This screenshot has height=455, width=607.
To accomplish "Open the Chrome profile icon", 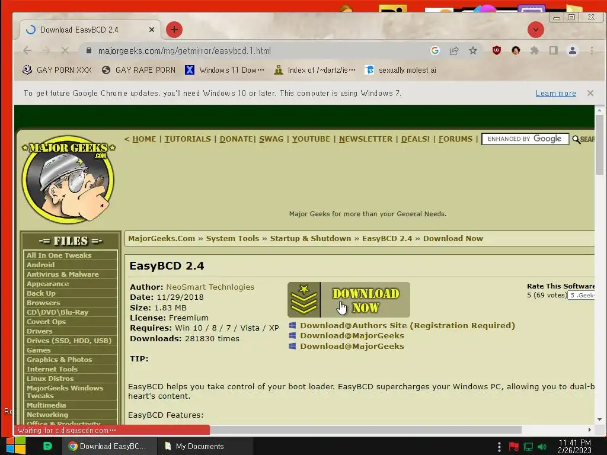I will coord(573,51).
